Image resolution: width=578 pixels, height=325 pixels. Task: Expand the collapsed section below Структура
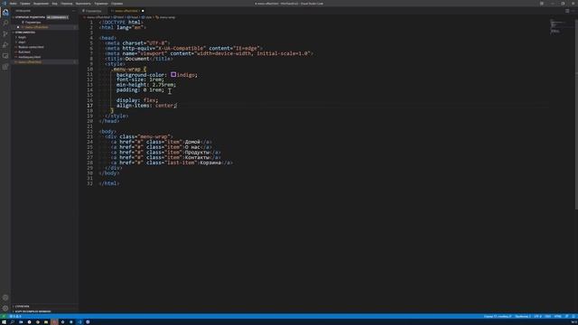33,311
